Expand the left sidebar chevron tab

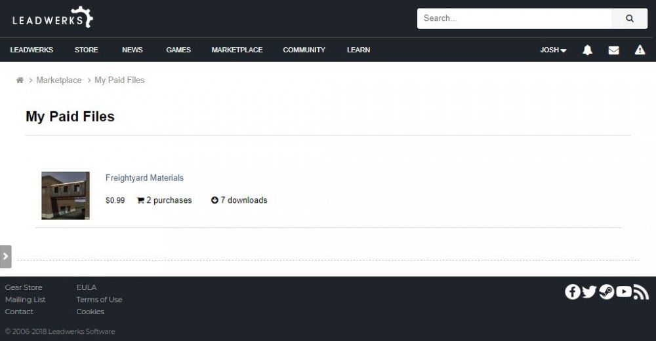click(x=5, y=257)
